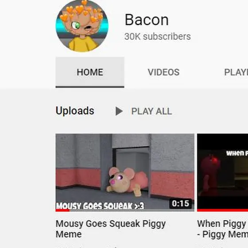Screen dimensions: 248x248
Task: Open the Bacon channel avatar
Action: coord(82,26)
